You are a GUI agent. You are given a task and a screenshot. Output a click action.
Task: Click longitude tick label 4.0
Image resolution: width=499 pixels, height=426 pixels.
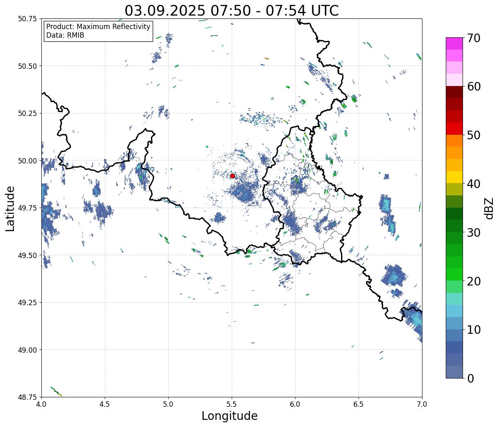click(41, 404)
